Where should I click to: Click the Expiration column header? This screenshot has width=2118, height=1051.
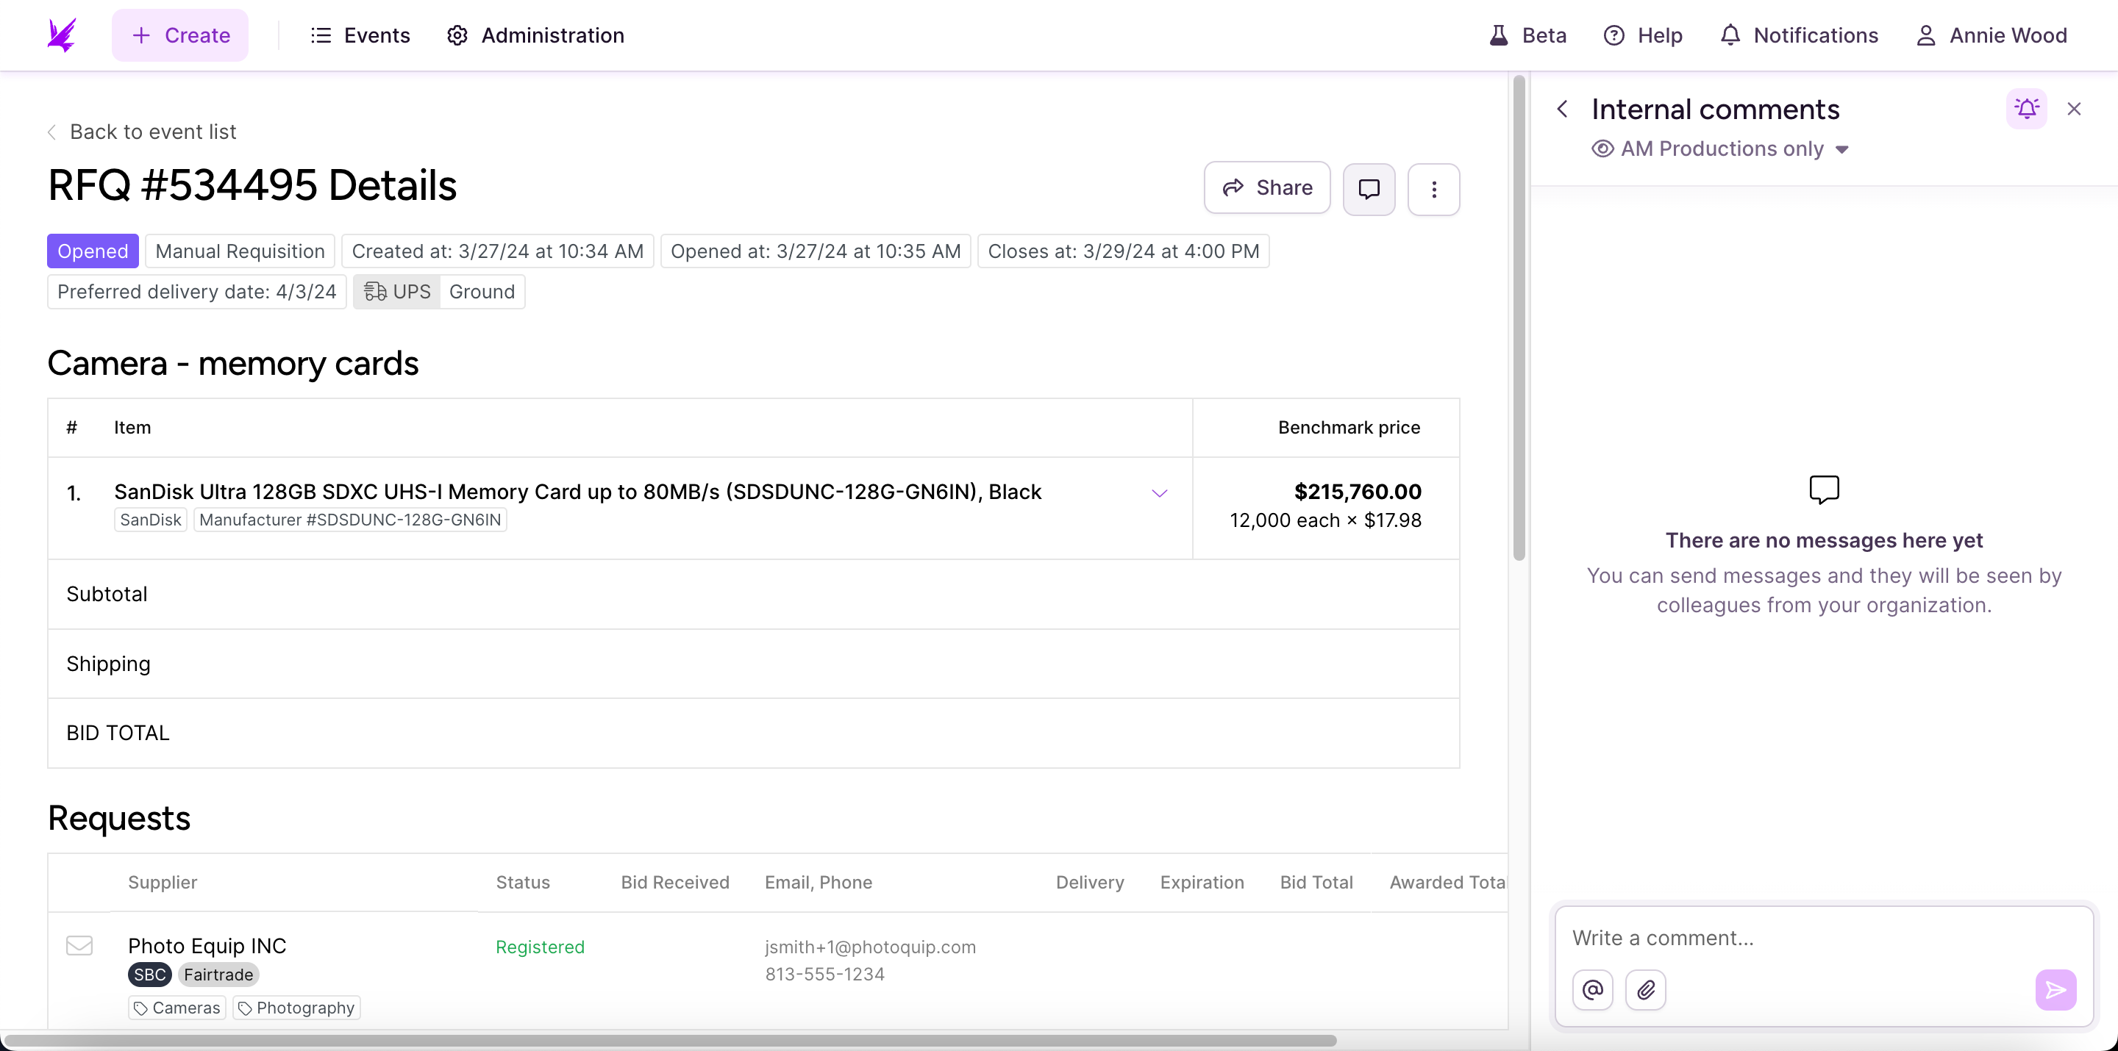[1202, 882]
